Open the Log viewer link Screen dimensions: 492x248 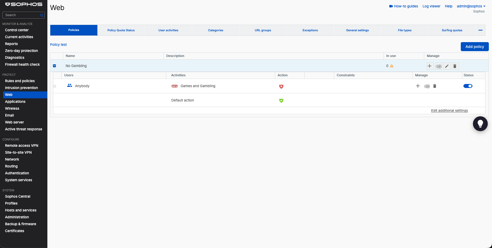coord(431,6)
